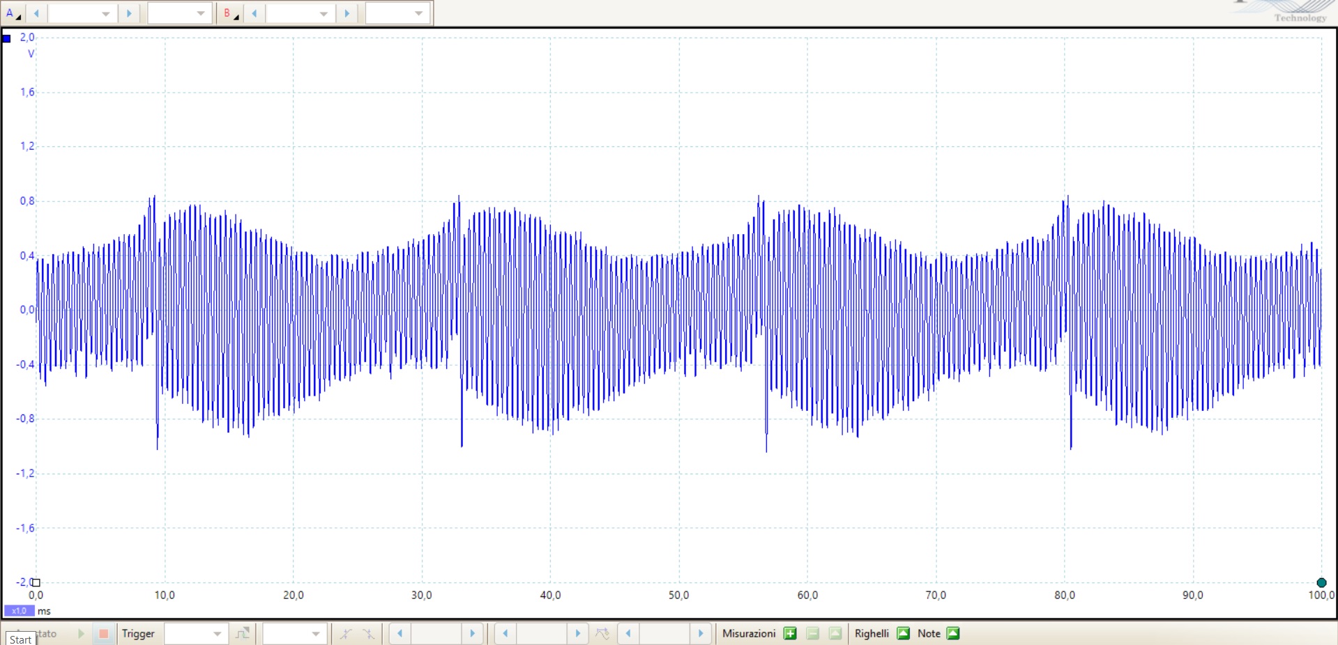
Task: Click the teal marker at 100 ms
Action: pyautogui.click(x=1321, y=582)
